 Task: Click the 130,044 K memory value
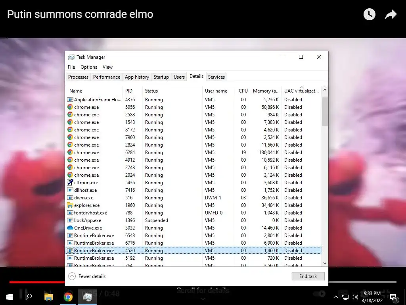pos(269,152)
